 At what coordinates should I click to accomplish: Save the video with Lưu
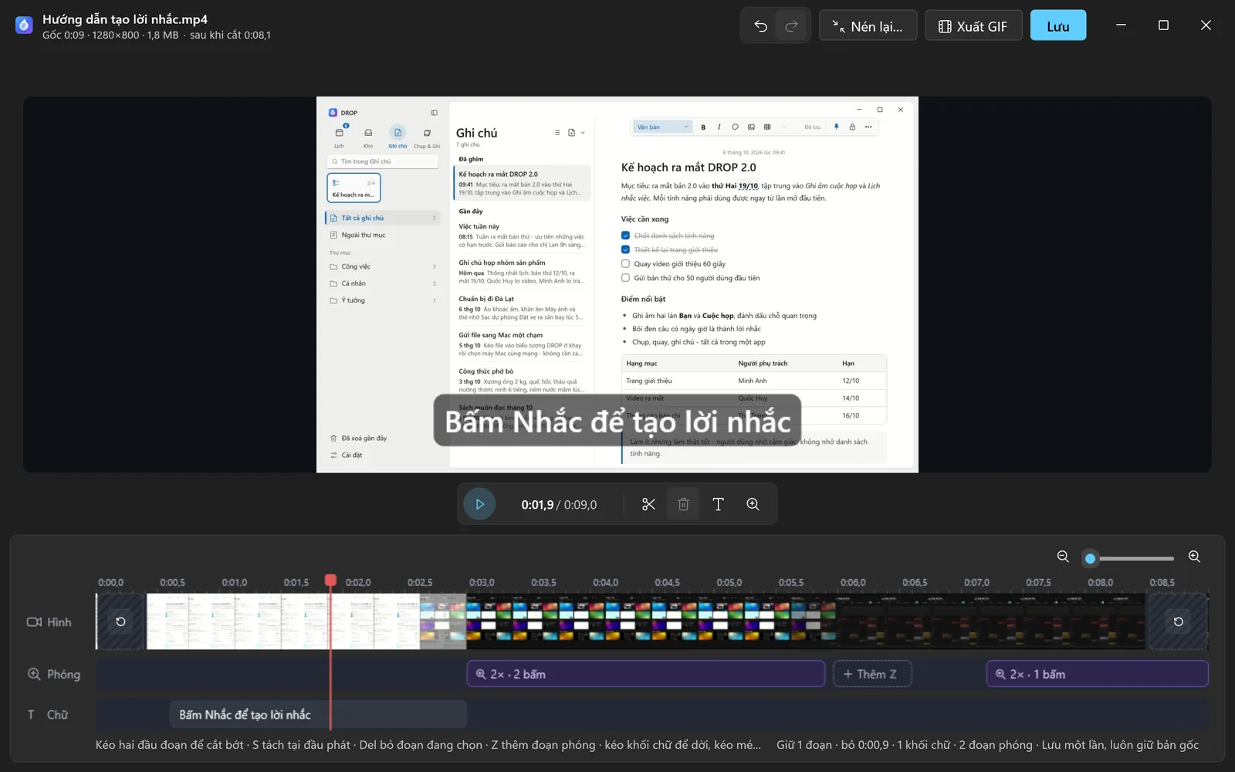tap(1058, 26)
